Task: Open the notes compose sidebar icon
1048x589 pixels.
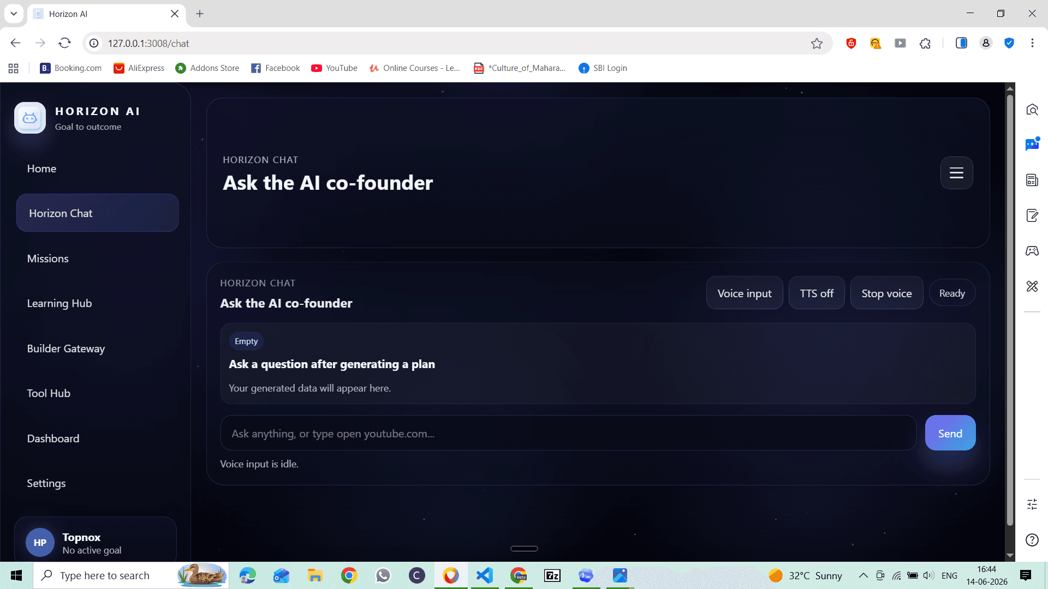Action: (x=1032, y=215)
